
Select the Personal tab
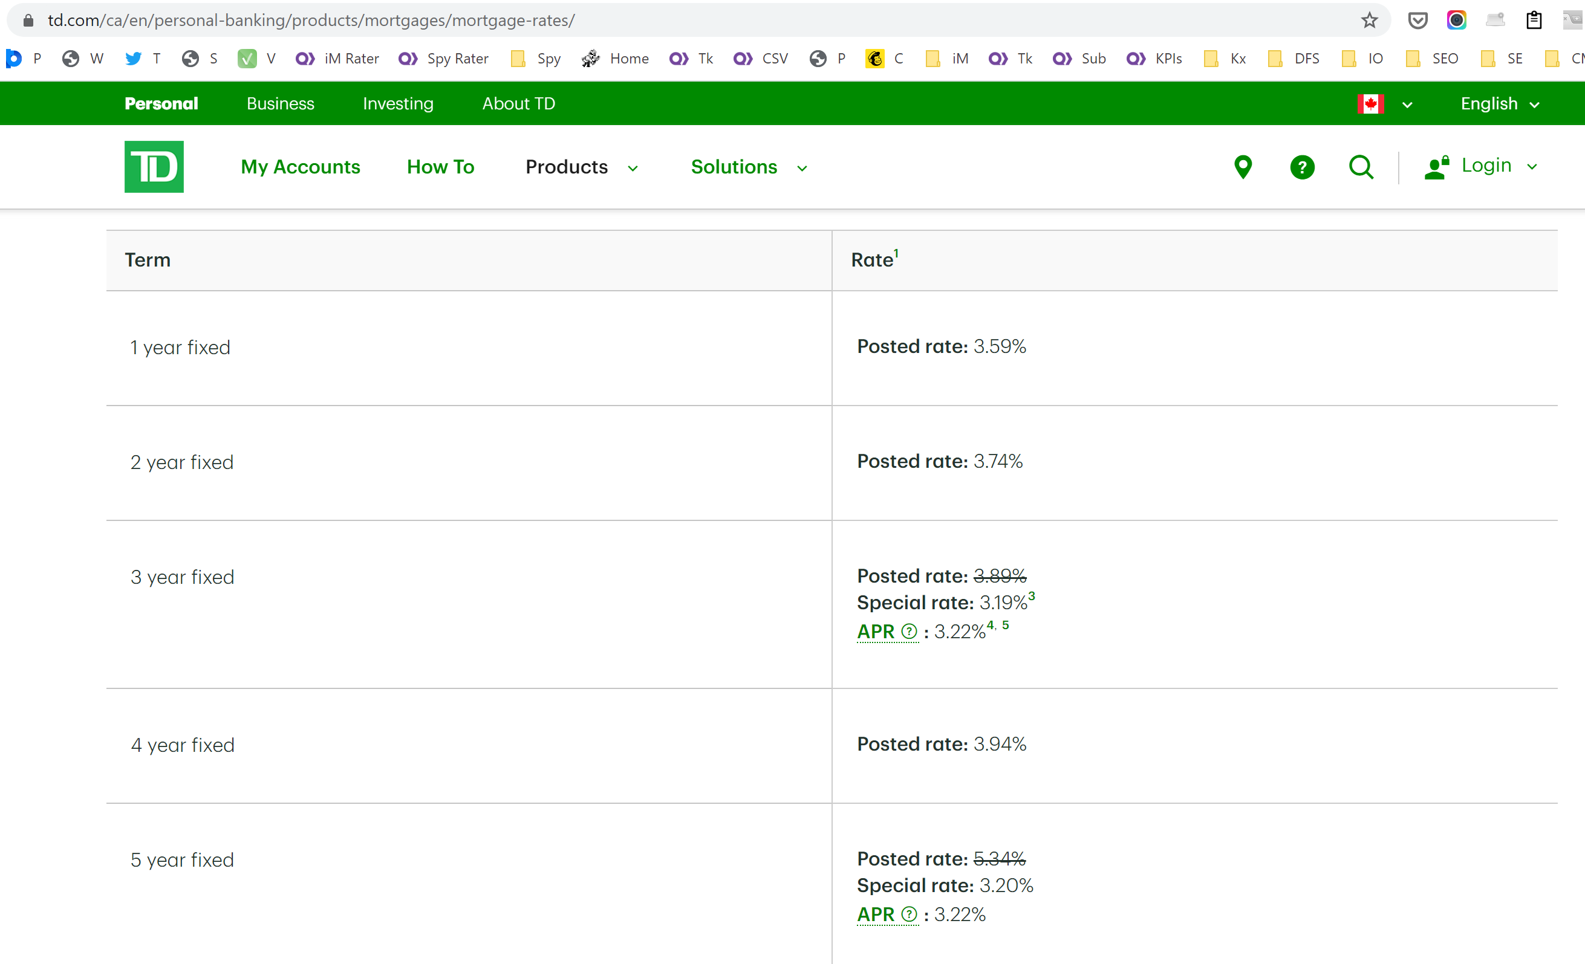[161, 103]
